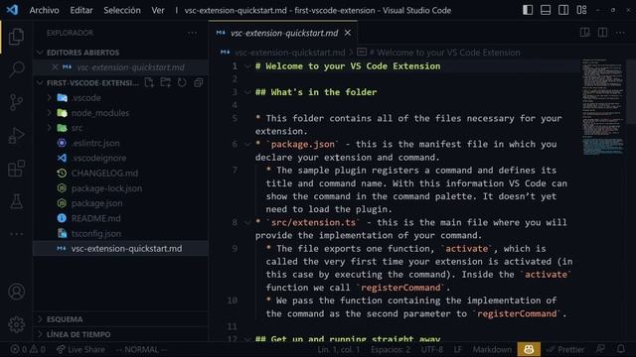Open Run and Debug view
The height and width of the screenshot is (357, 636).
tap(16, 136)
